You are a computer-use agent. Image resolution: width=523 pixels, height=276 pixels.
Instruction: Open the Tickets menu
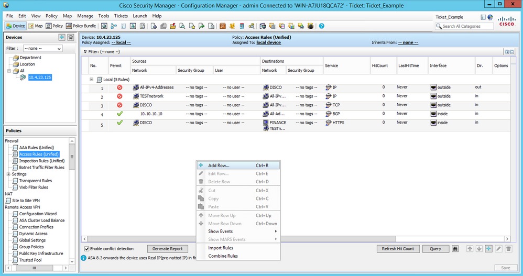pos(121,16)
